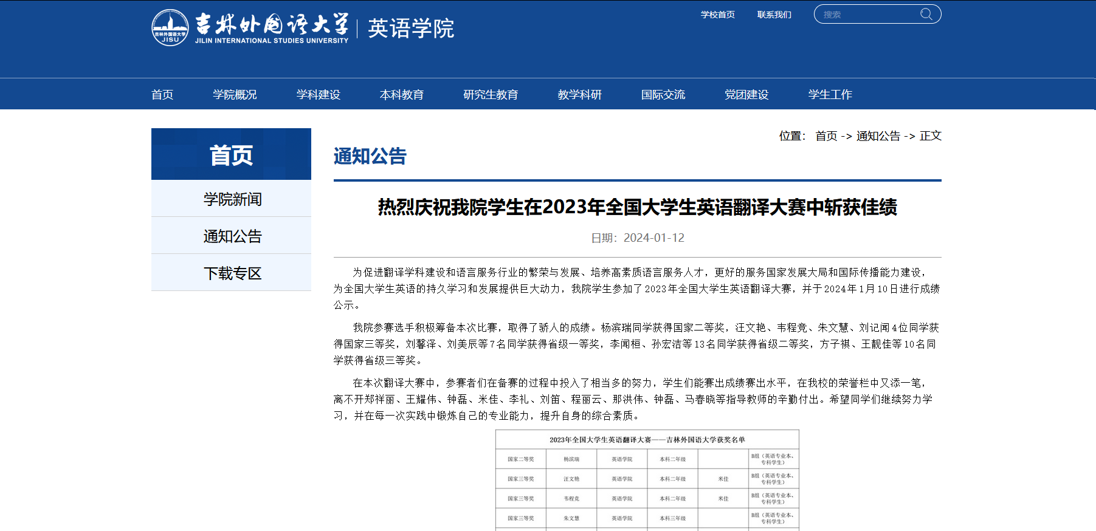Select 通知公告 in the sidebar
Screen dimensions: 1096x531
(232, 236)
